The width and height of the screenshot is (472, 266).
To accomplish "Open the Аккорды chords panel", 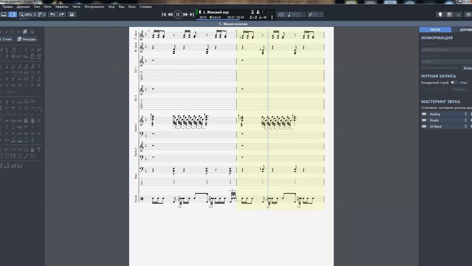I will tap(27, 39).
